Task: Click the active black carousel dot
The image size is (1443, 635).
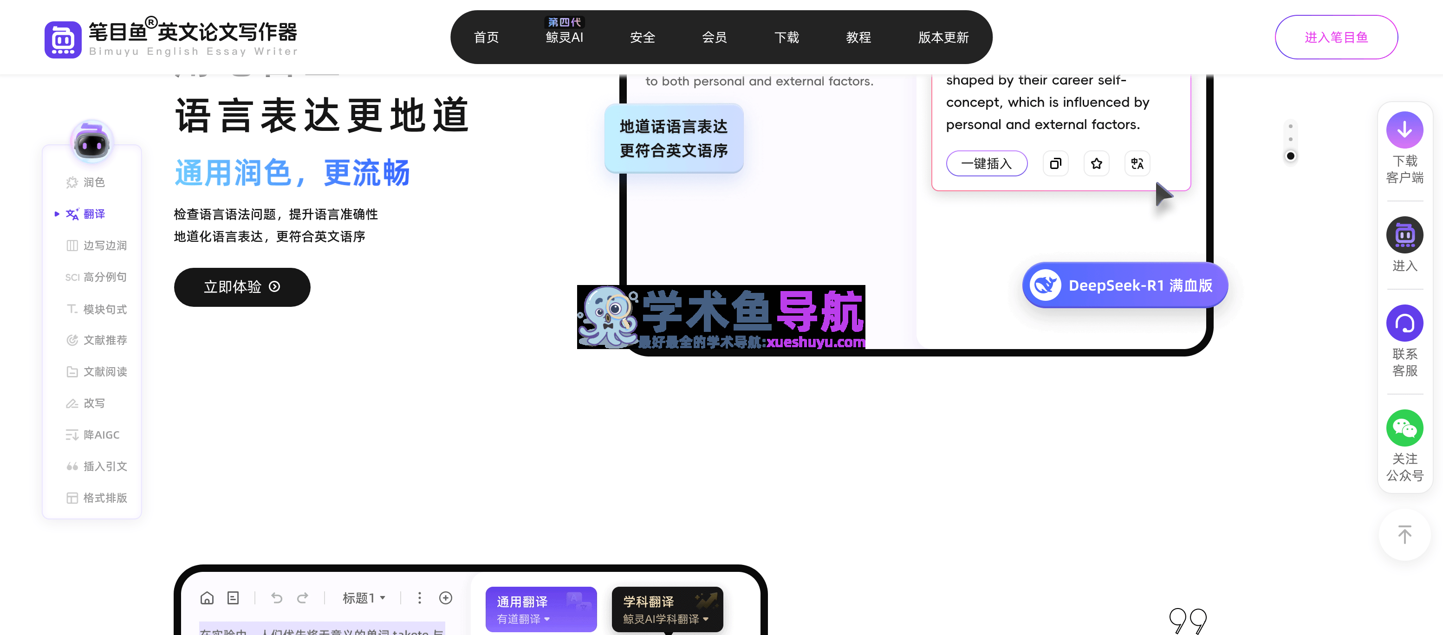Action: pyautogui.click(x=1290, y=156)
